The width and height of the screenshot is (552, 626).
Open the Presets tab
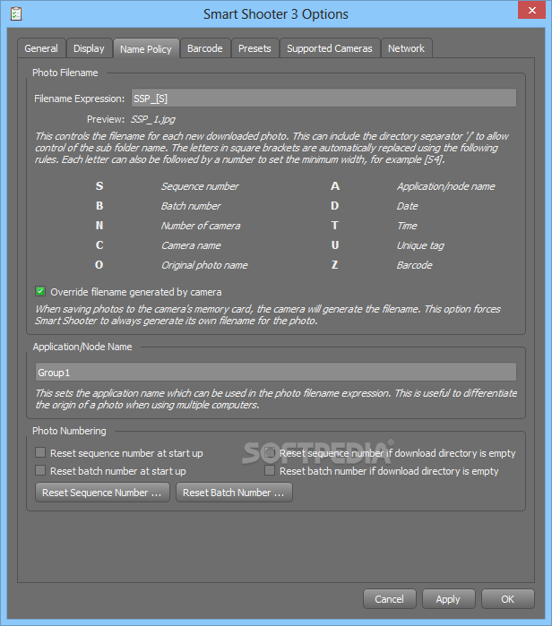coord(254,48)
